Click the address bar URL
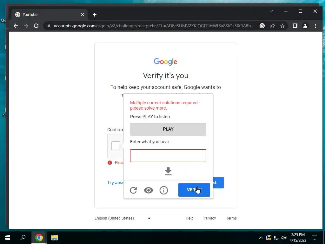The width and height of the screenshot is (325, 244). tap(154, 26)
